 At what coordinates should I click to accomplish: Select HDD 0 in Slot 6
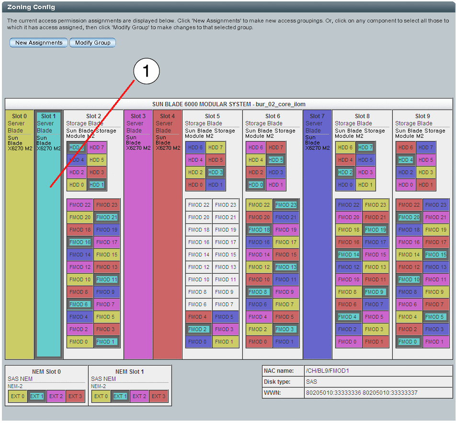[256, 185]
